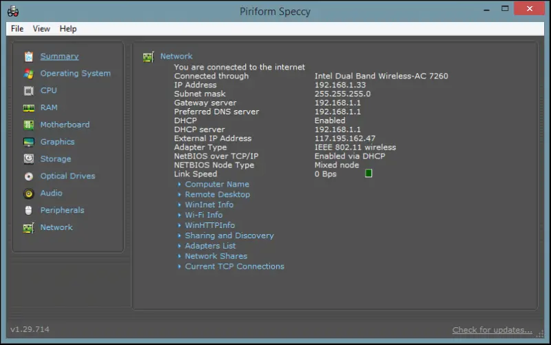
Task: Click the CPU chip icon
Action: pyautogui.click(x=29, y=91)
